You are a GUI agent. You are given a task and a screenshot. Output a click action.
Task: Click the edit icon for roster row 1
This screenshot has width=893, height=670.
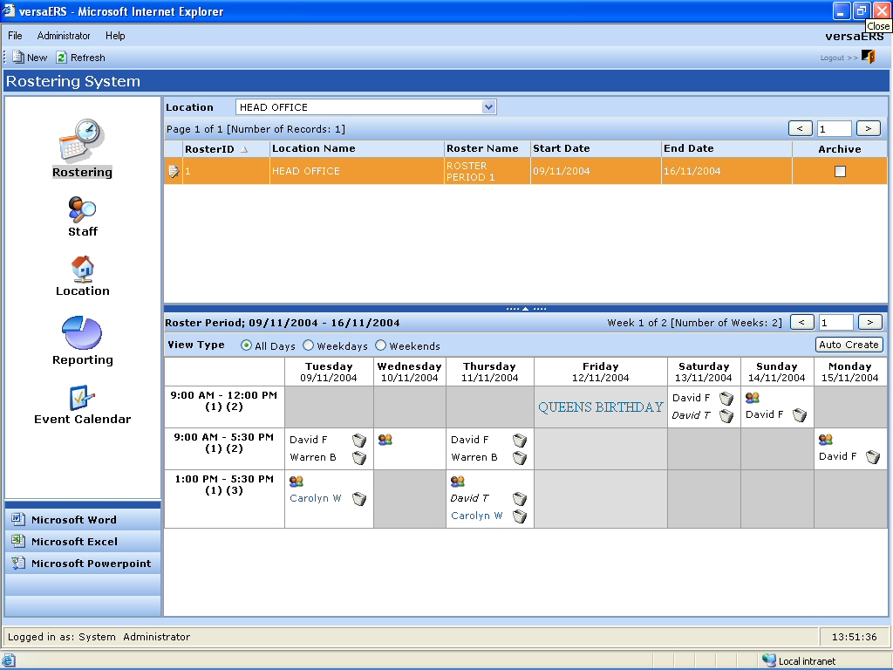pyautogui.click(x=174, y=171)
